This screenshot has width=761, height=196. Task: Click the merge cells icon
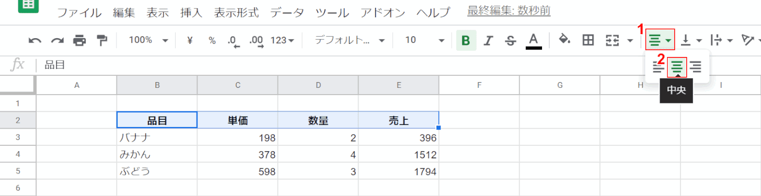pos(612,40)
